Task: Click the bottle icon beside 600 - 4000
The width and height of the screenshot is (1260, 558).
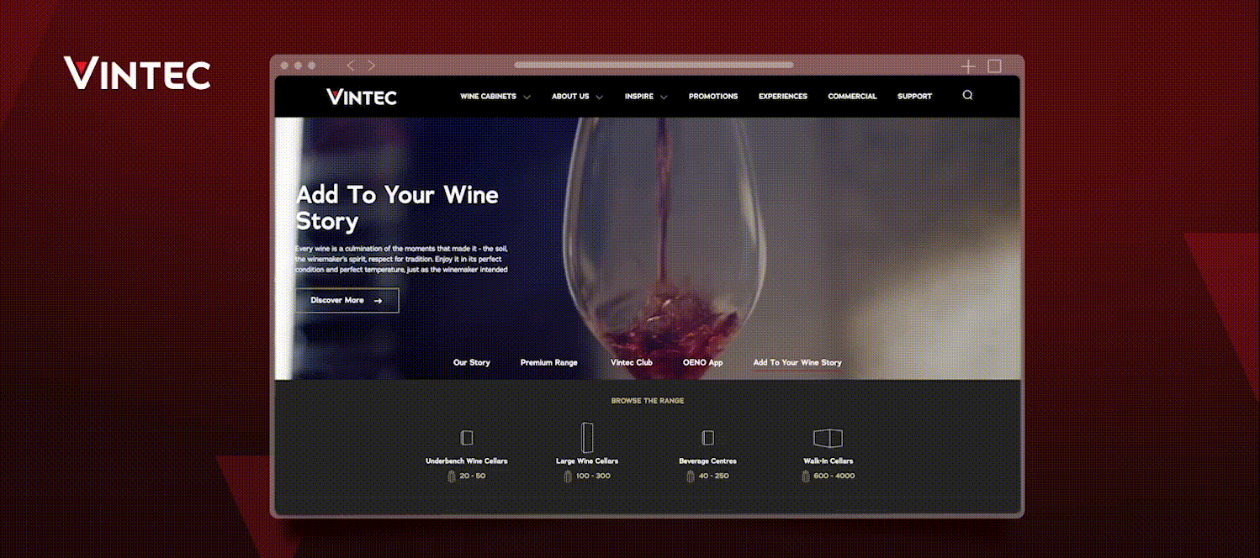Action: [804, 475]
